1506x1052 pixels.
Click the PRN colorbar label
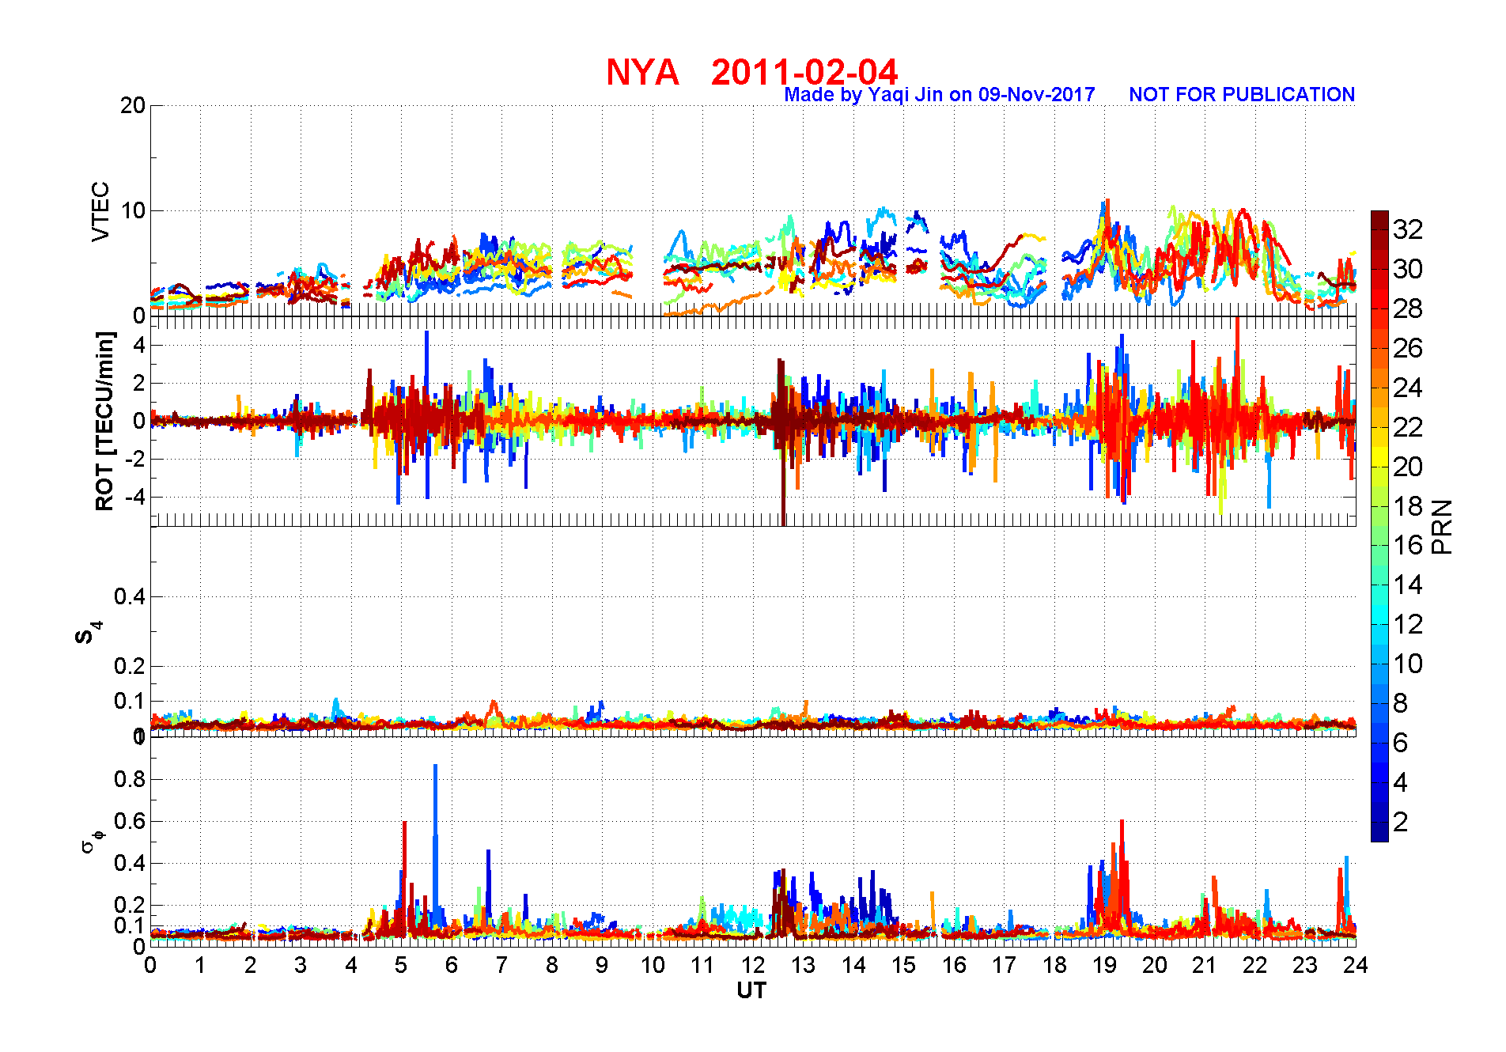(1443, 526)
